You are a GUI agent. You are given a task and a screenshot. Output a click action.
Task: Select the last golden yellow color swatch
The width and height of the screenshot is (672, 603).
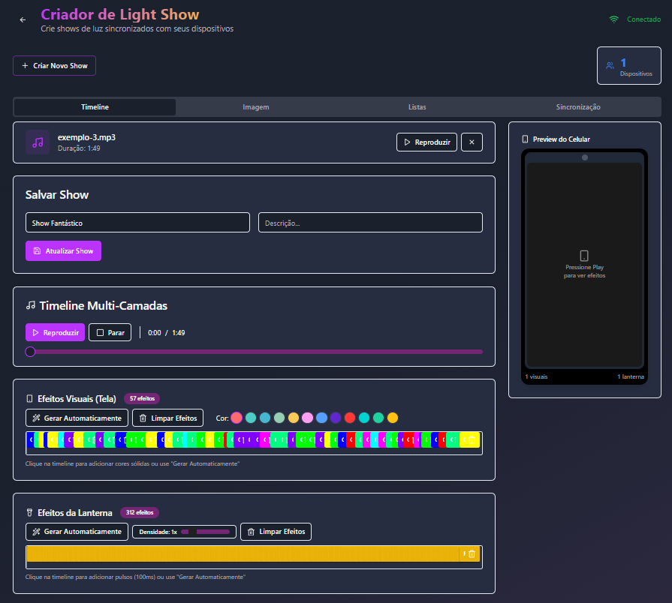click(393, 418)
